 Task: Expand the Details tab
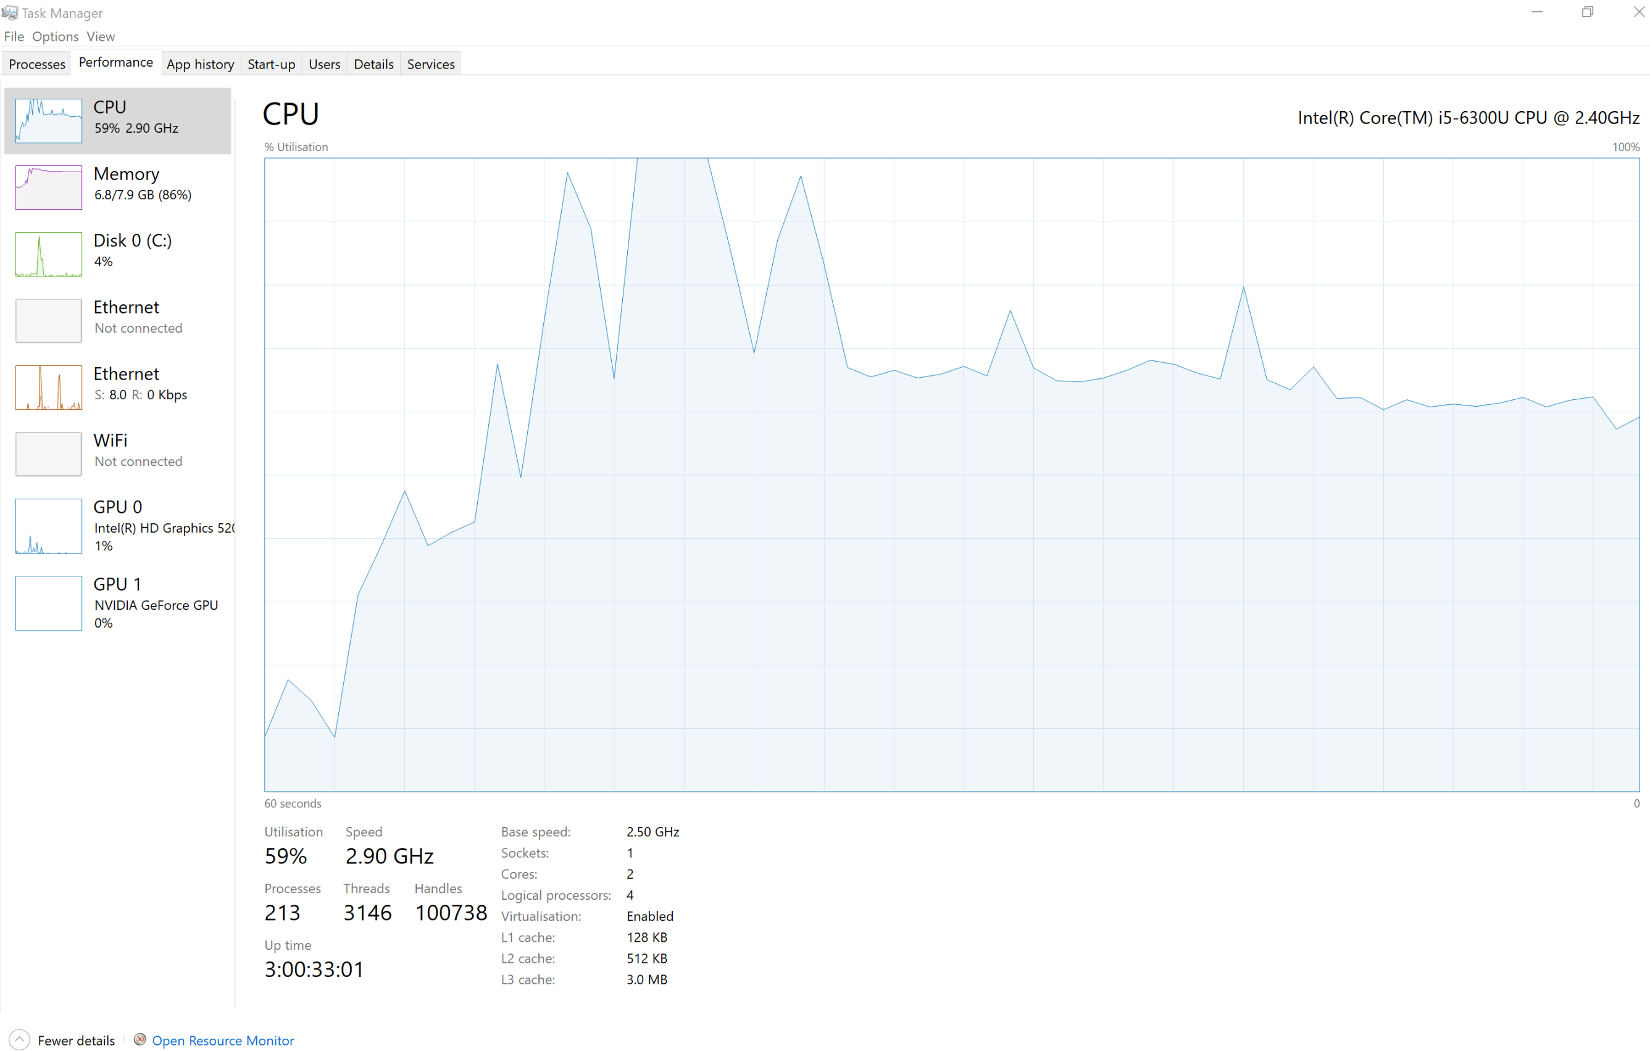pos(373,64)
